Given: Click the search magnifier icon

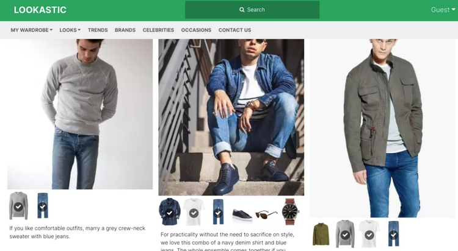Looking at the screenshot, I should pyautogui.click(x=242, y=10).
